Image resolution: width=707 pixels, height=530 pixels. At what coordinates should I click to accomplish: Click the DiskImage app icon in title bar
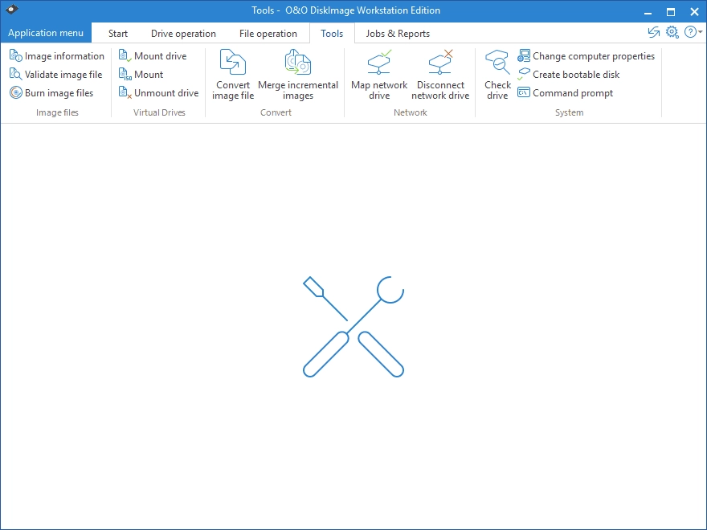[x=12, y=9]
